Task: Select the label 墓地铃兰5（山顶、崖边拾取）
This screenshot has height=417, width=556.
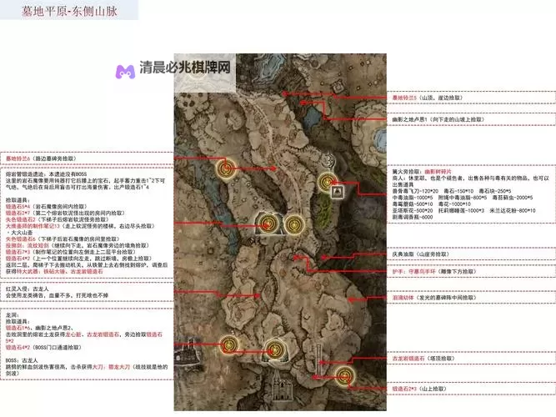Action: (428, 98)
